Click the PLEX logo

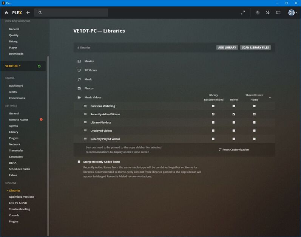(17, 13)
